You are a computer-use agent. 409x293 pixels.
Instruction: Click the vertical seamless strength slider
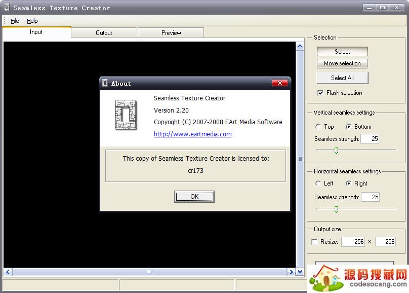pos(336,150)
